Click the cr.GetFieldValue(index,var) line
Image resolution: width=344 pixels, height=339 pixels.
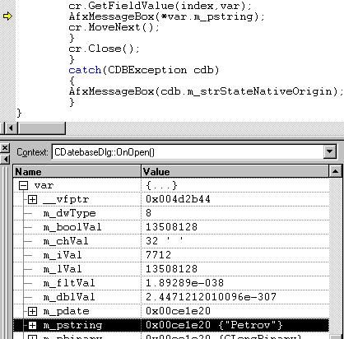[x=160, y=6]
